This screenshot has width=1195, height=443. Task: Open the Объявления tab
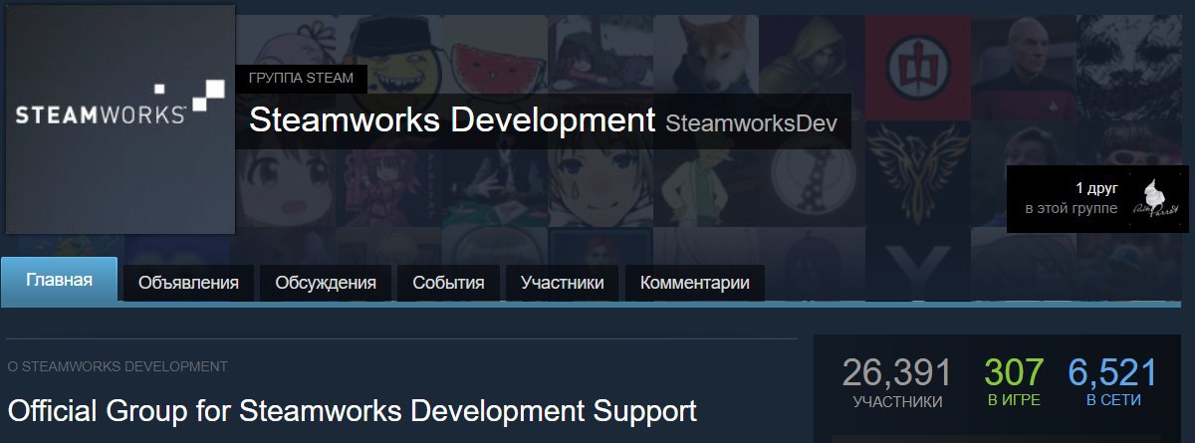coord(189,283)
